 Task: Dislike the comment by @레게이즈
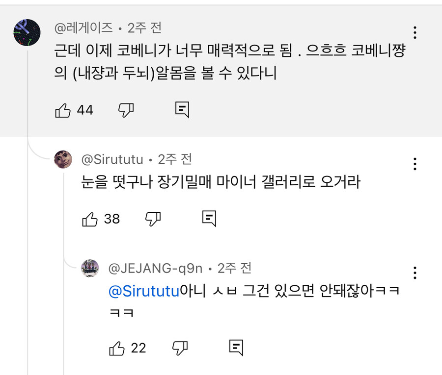coord(127,110)
